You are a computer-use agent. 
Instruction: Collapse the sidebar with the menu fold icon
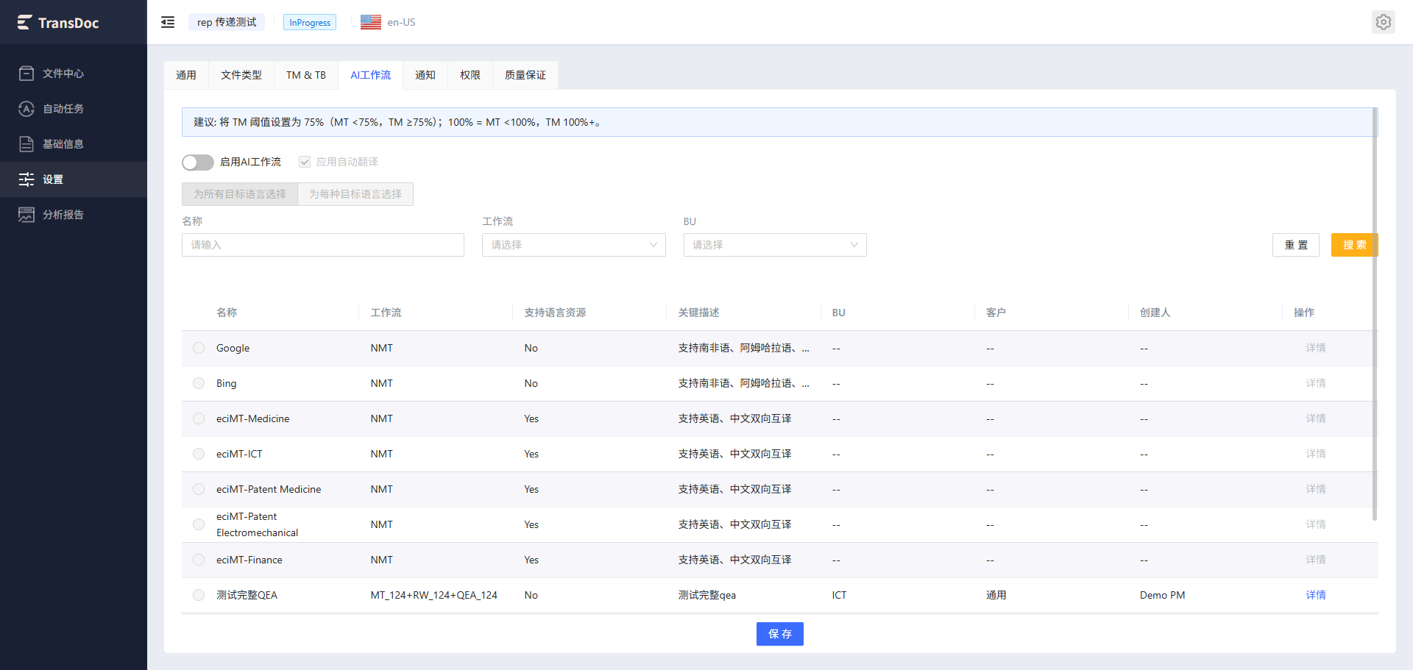point(168,22)
